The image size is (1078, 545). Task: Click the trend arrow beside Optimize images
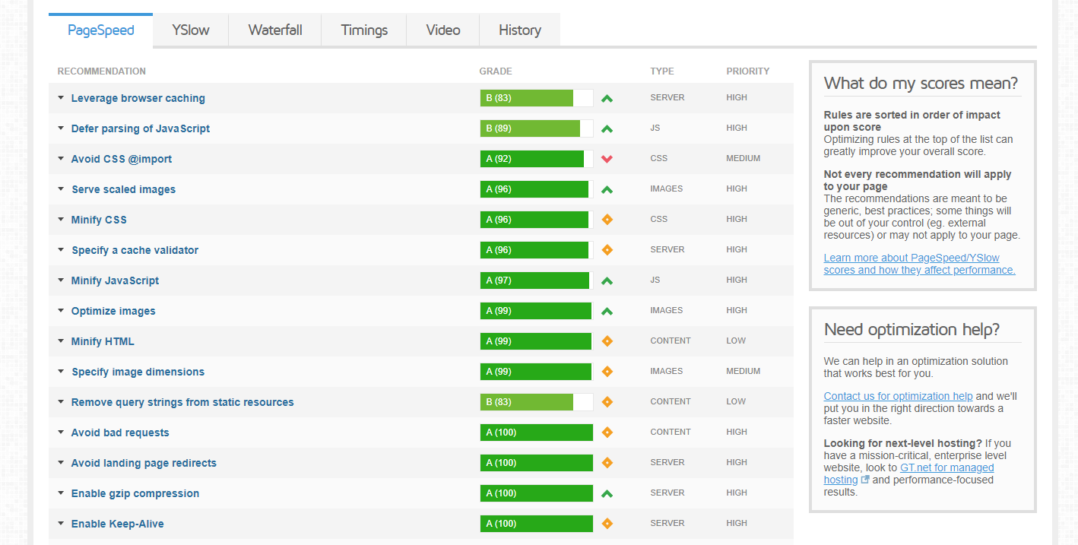(x=607, y=310)
